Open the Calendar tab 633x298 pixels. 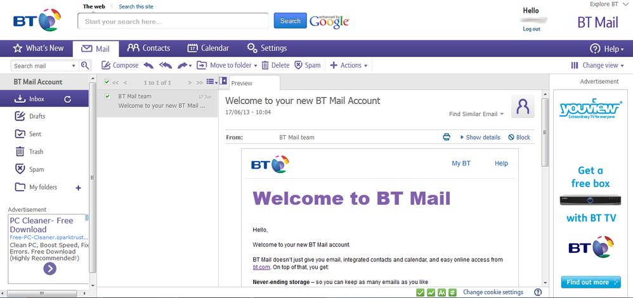pos(208,48)
